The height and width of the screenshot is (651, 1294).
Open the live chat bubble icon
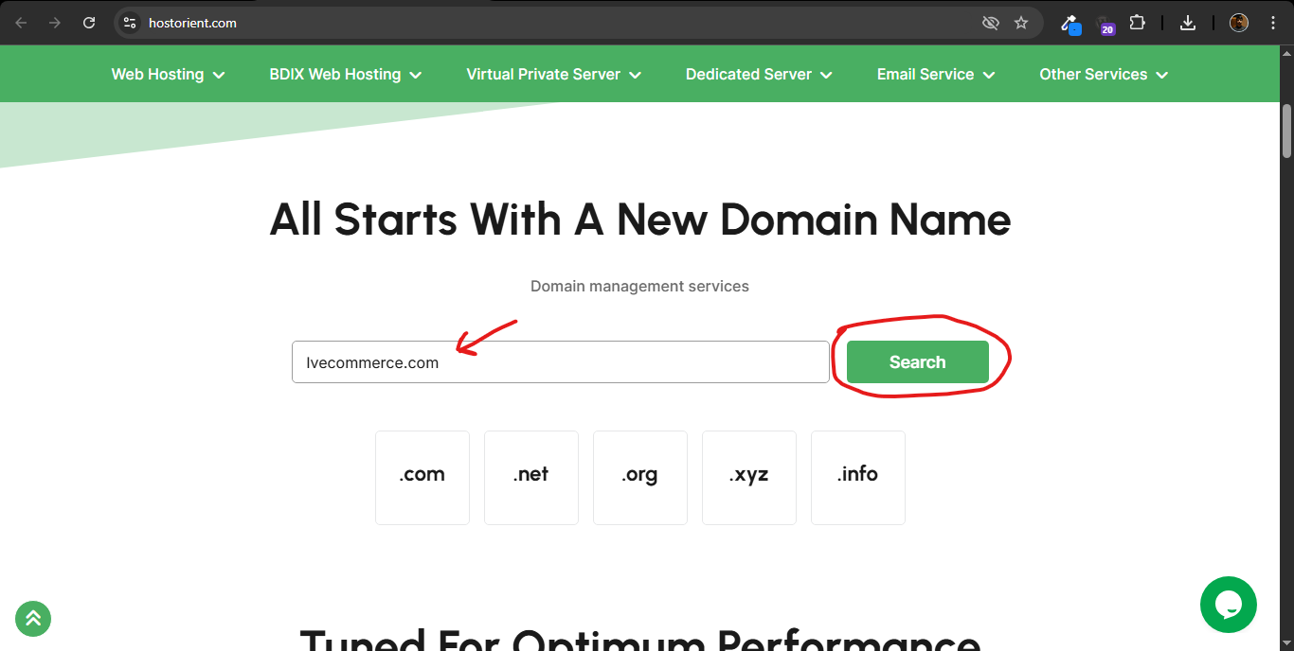tap(1228, 605)
